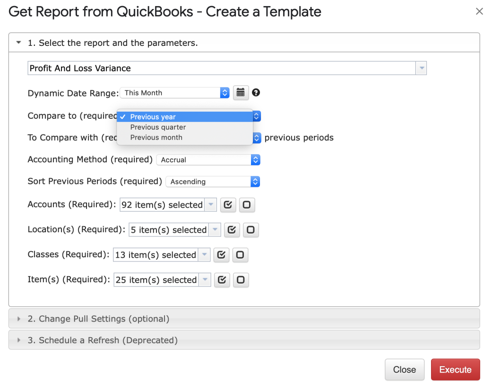The width and height of the screenshot is (484, 383).
Task: Collapse section 1 Select the report and parameters
Action: coord(244,43)
